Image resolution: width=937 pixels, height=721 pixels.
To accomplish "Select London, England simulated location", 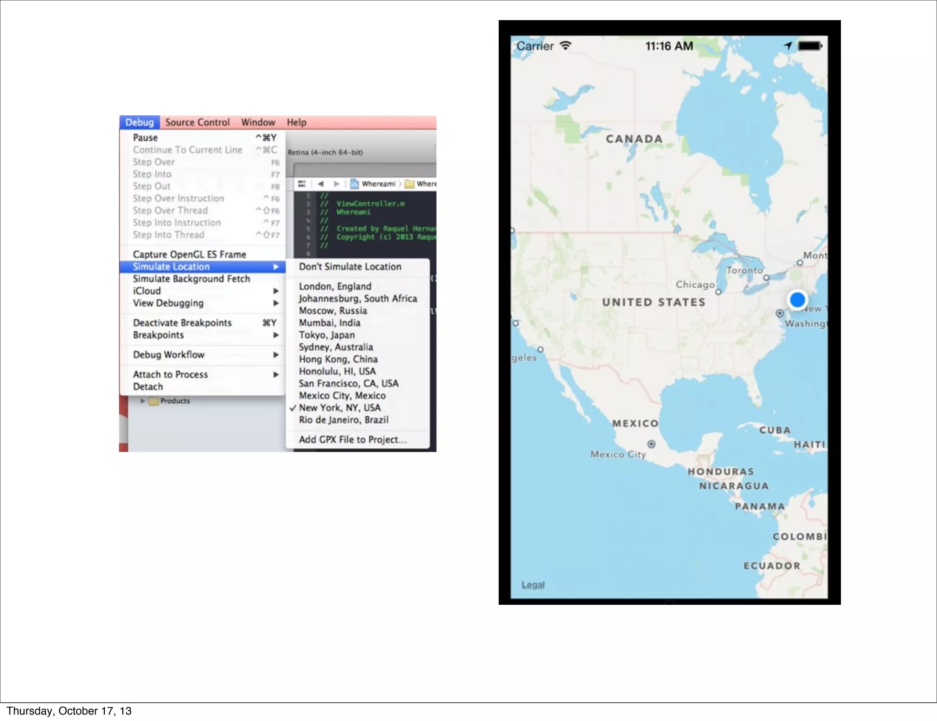I will (335, 286).
